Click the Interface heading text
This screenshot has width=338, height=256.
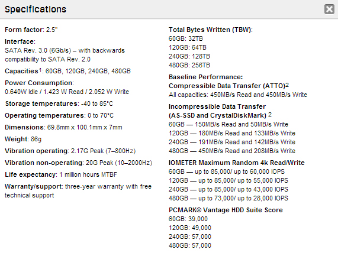(x=19, y=41)
